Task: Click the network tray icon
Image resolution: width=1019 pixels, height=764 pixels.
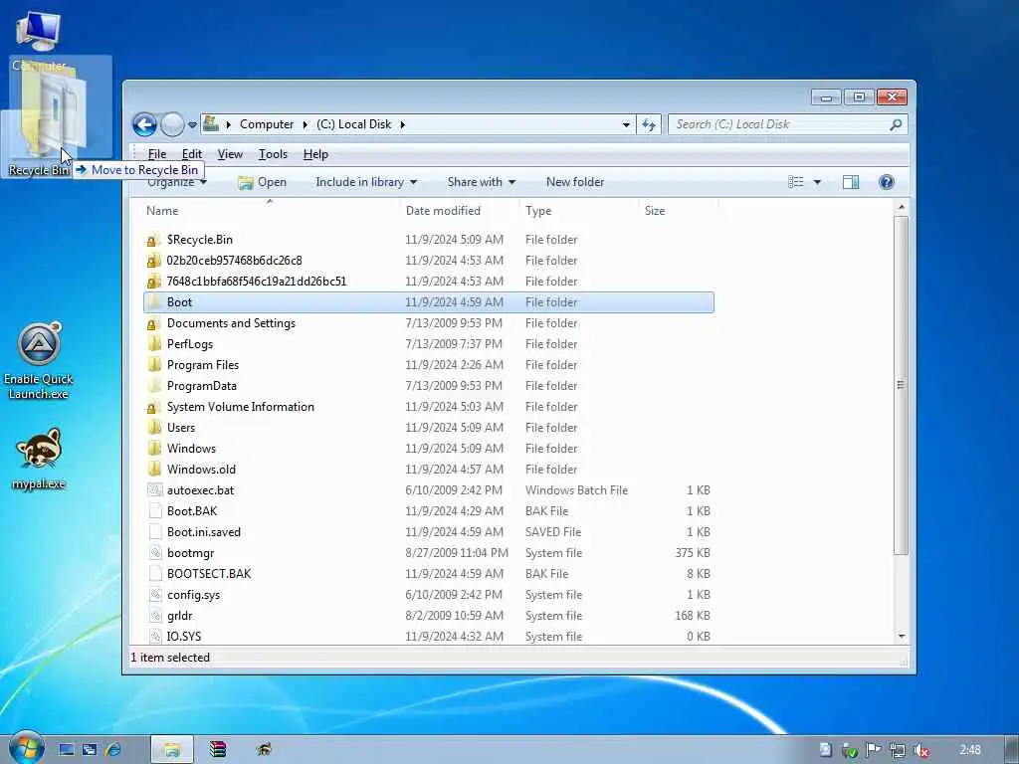Action: coord(898,750)
